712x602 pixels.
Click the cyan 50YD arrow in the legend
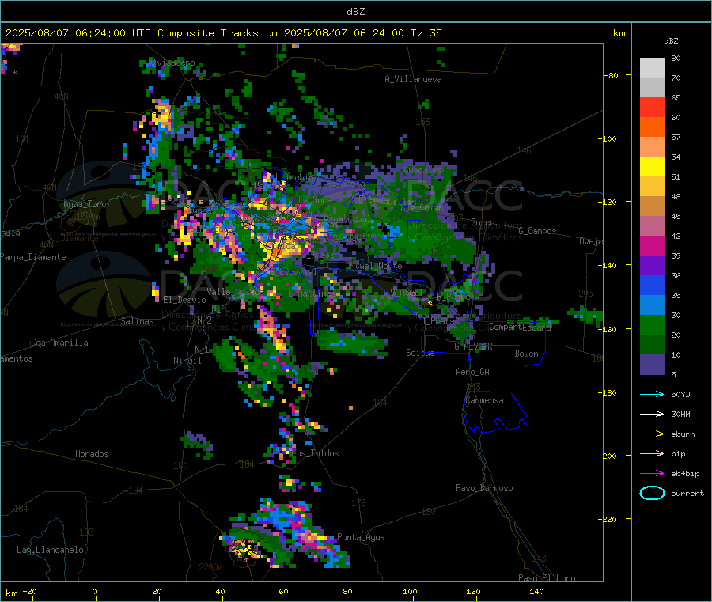[652, 394]
